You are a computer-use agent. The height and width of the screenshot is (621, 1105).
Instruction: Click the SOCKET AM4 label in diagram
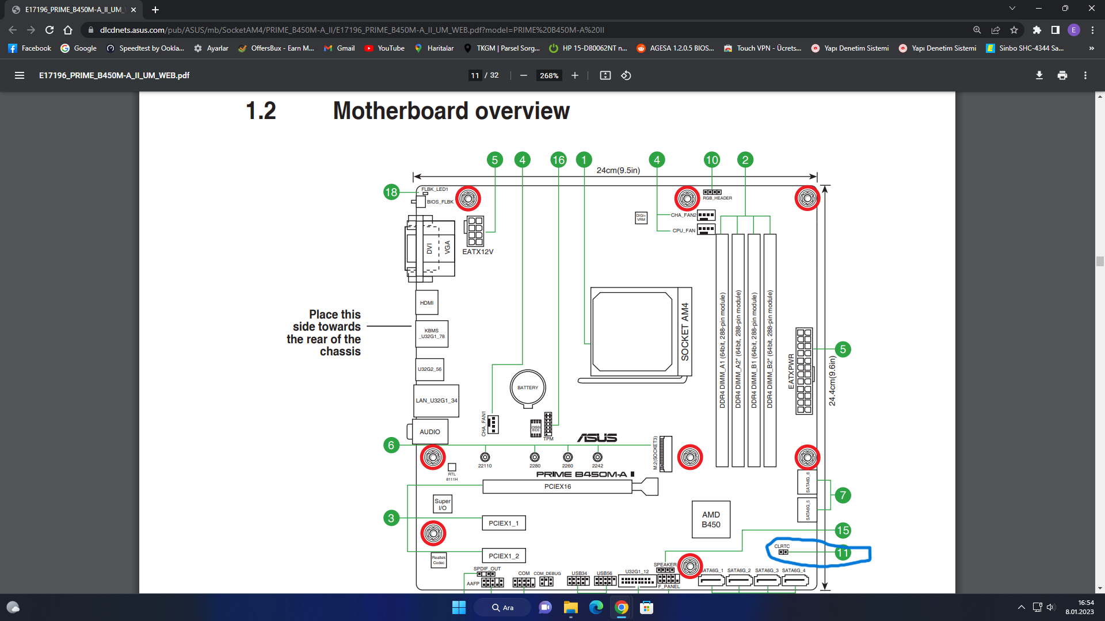(685, 332)
